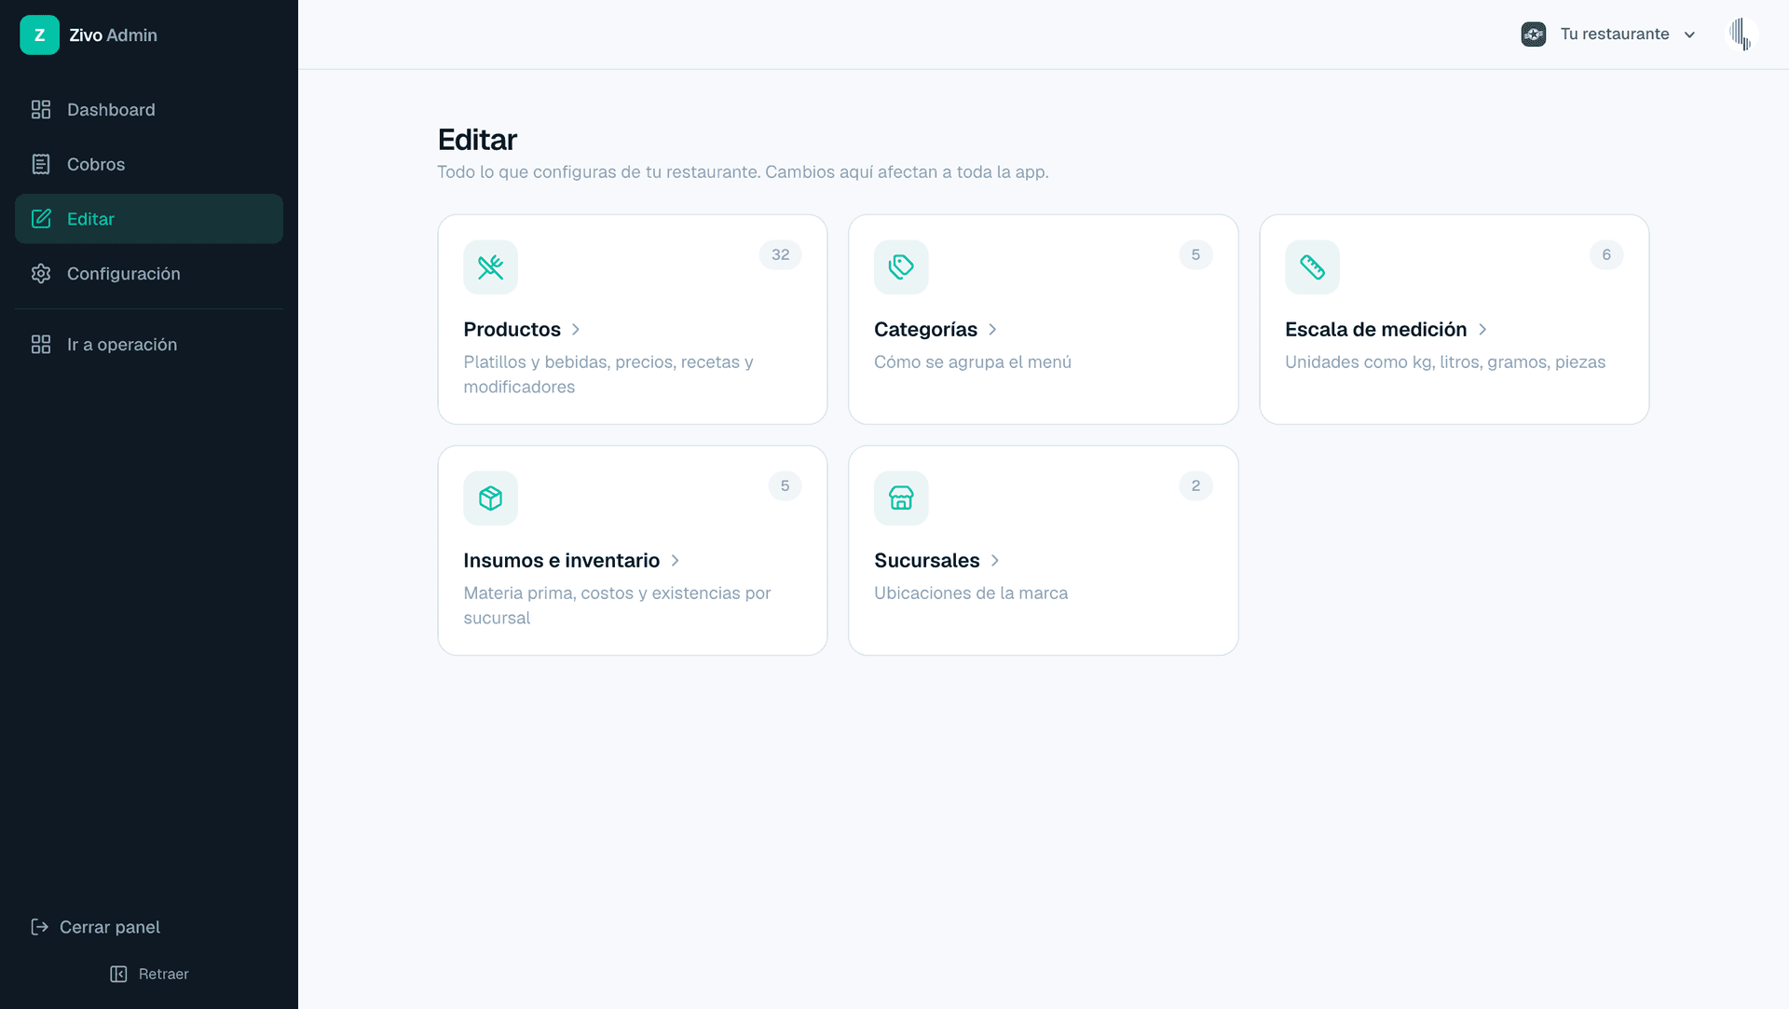This screenshot has height=1009, width=1789.
Task: Click the chevron next to Sucursales
Action: [995, 561]
